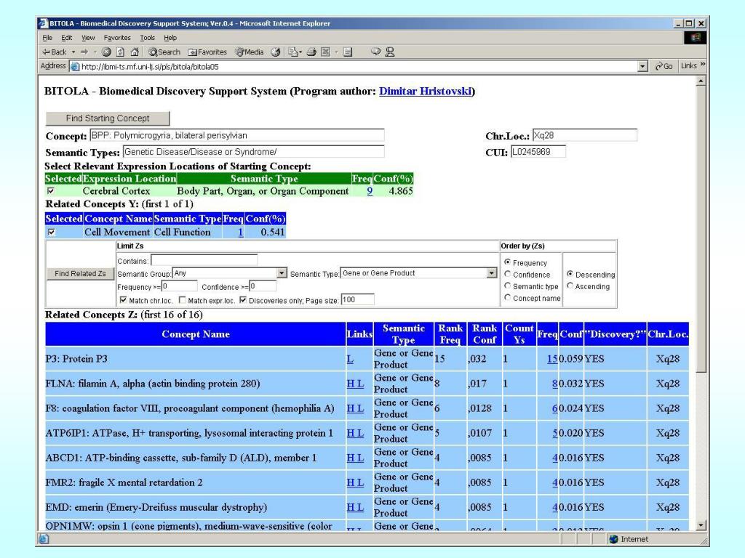Open the Mail icon dropdown arrow
This screenshot has width=745, height=558.
tap(300, 52)
